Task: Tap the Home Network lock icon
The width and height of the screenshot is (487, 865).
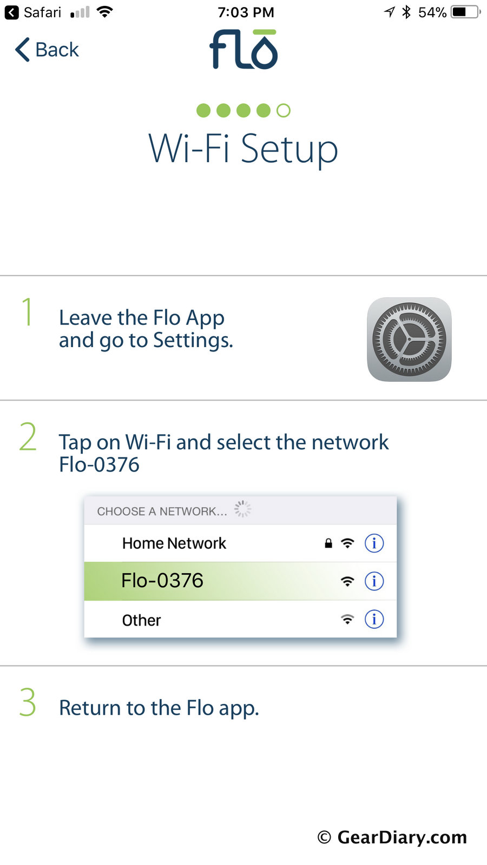Action: click(328, 543)
